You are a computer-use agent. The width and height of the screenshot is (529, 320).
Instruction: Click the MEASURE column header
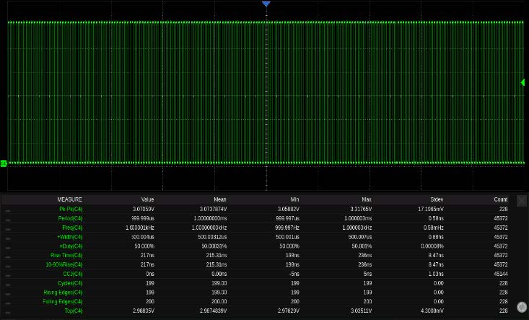[x=69, y=199]
